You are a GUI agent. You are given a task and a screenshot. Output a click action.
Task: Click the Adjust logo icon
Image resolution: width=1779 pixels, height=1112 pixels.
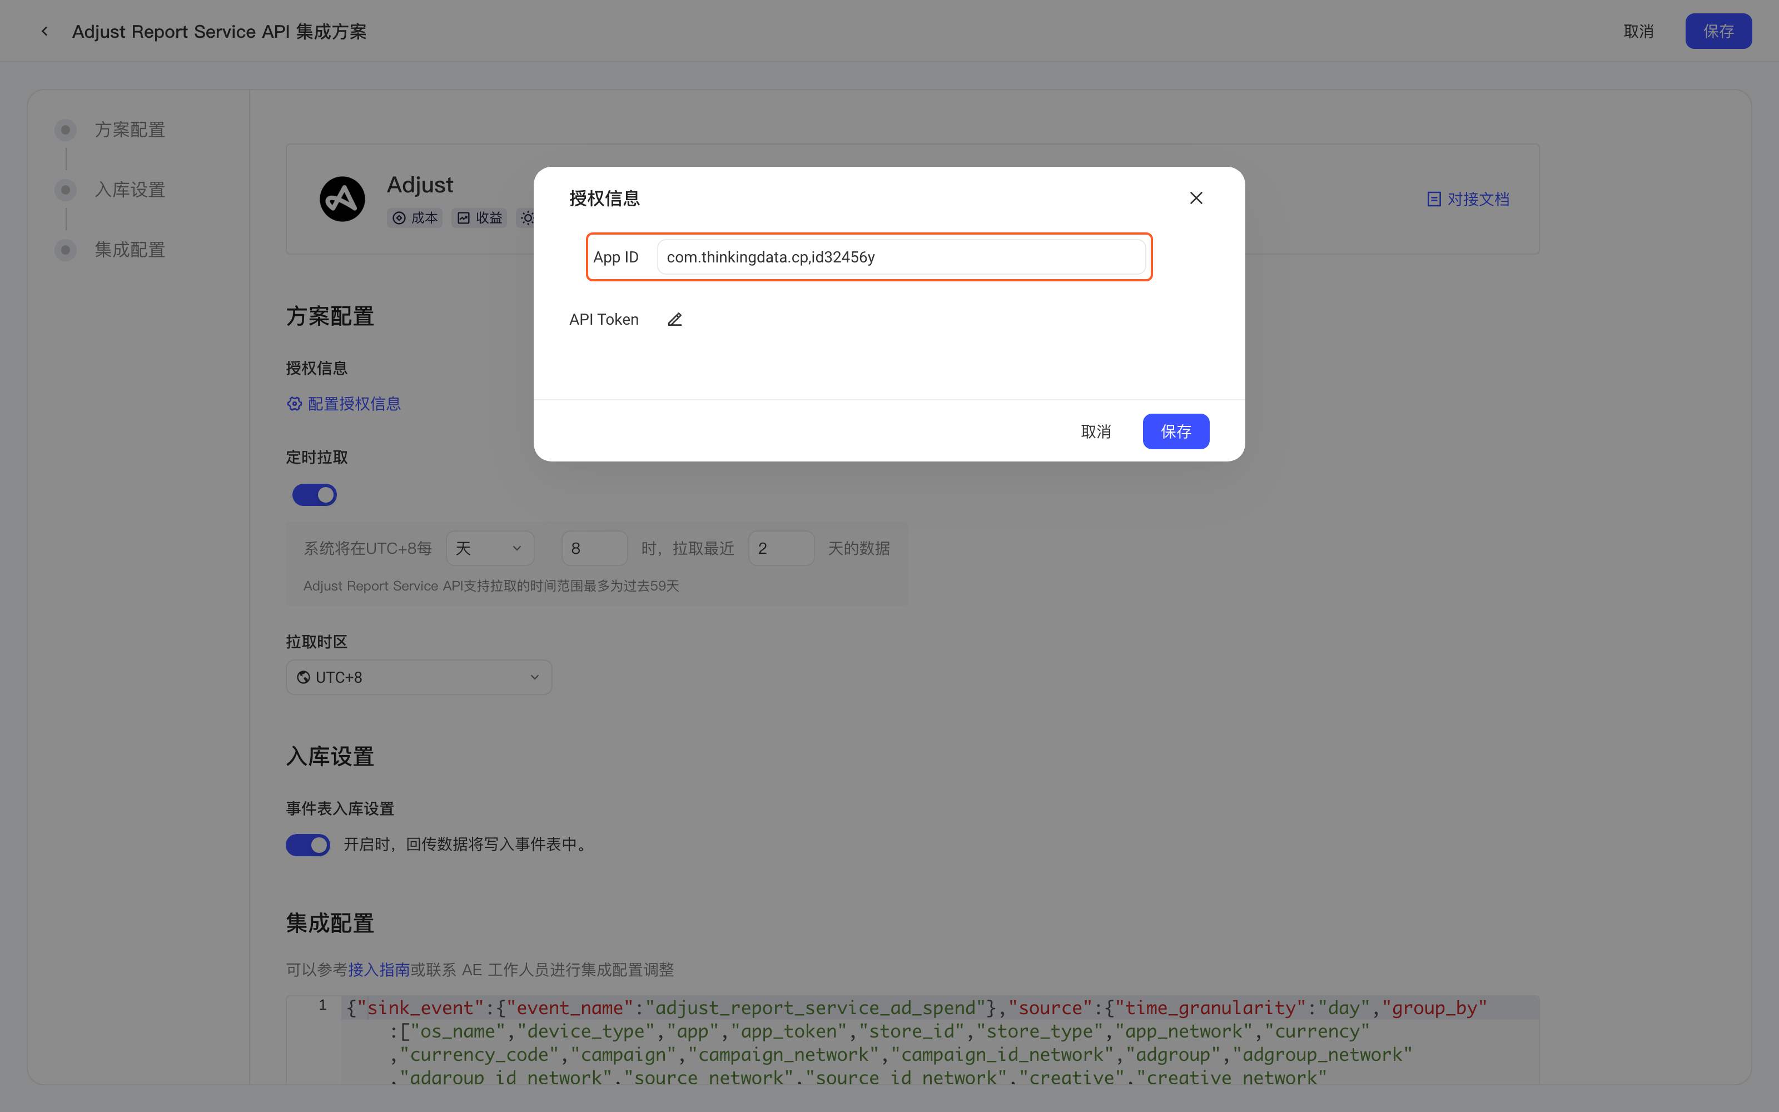(x=342, y=198)
